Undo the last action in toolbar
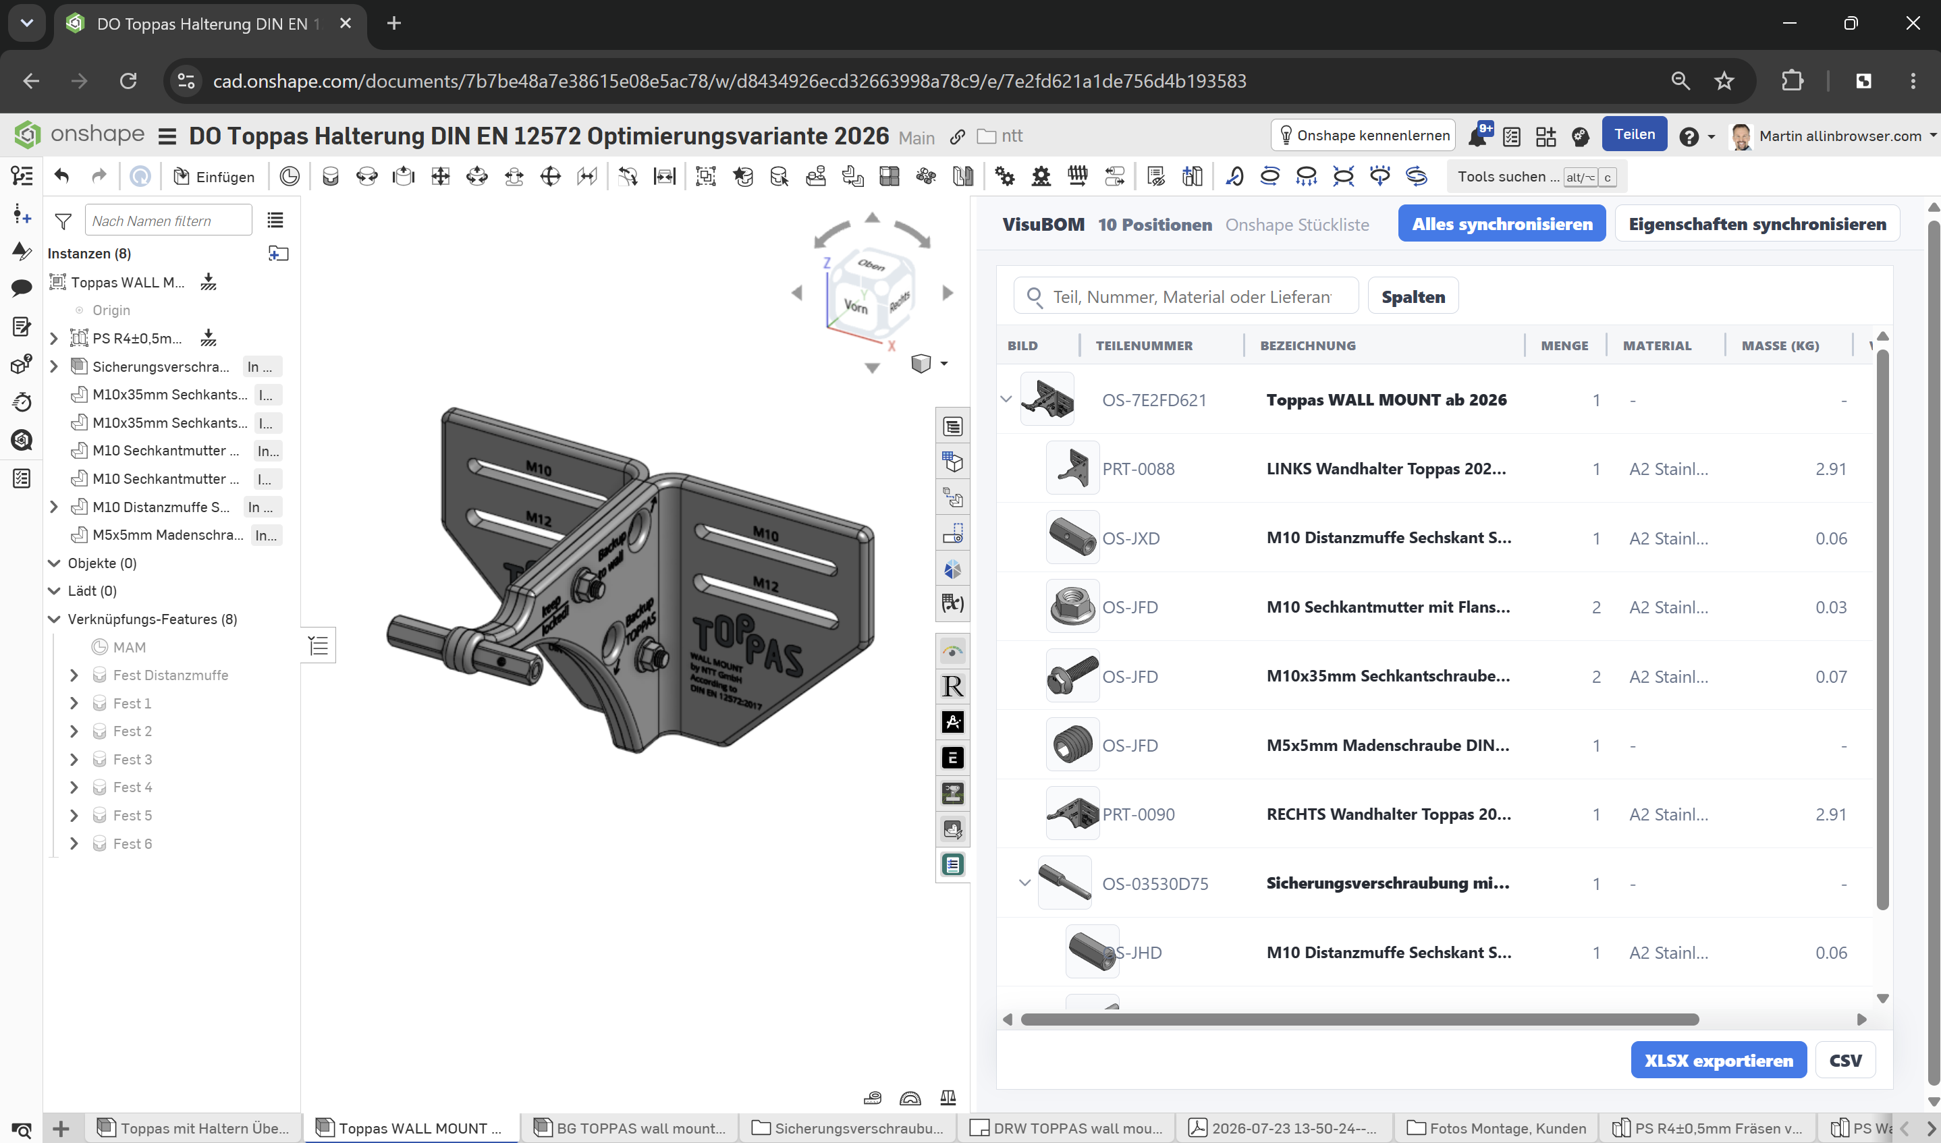Screen dimensions: 1941x1143 coord(61,176)
